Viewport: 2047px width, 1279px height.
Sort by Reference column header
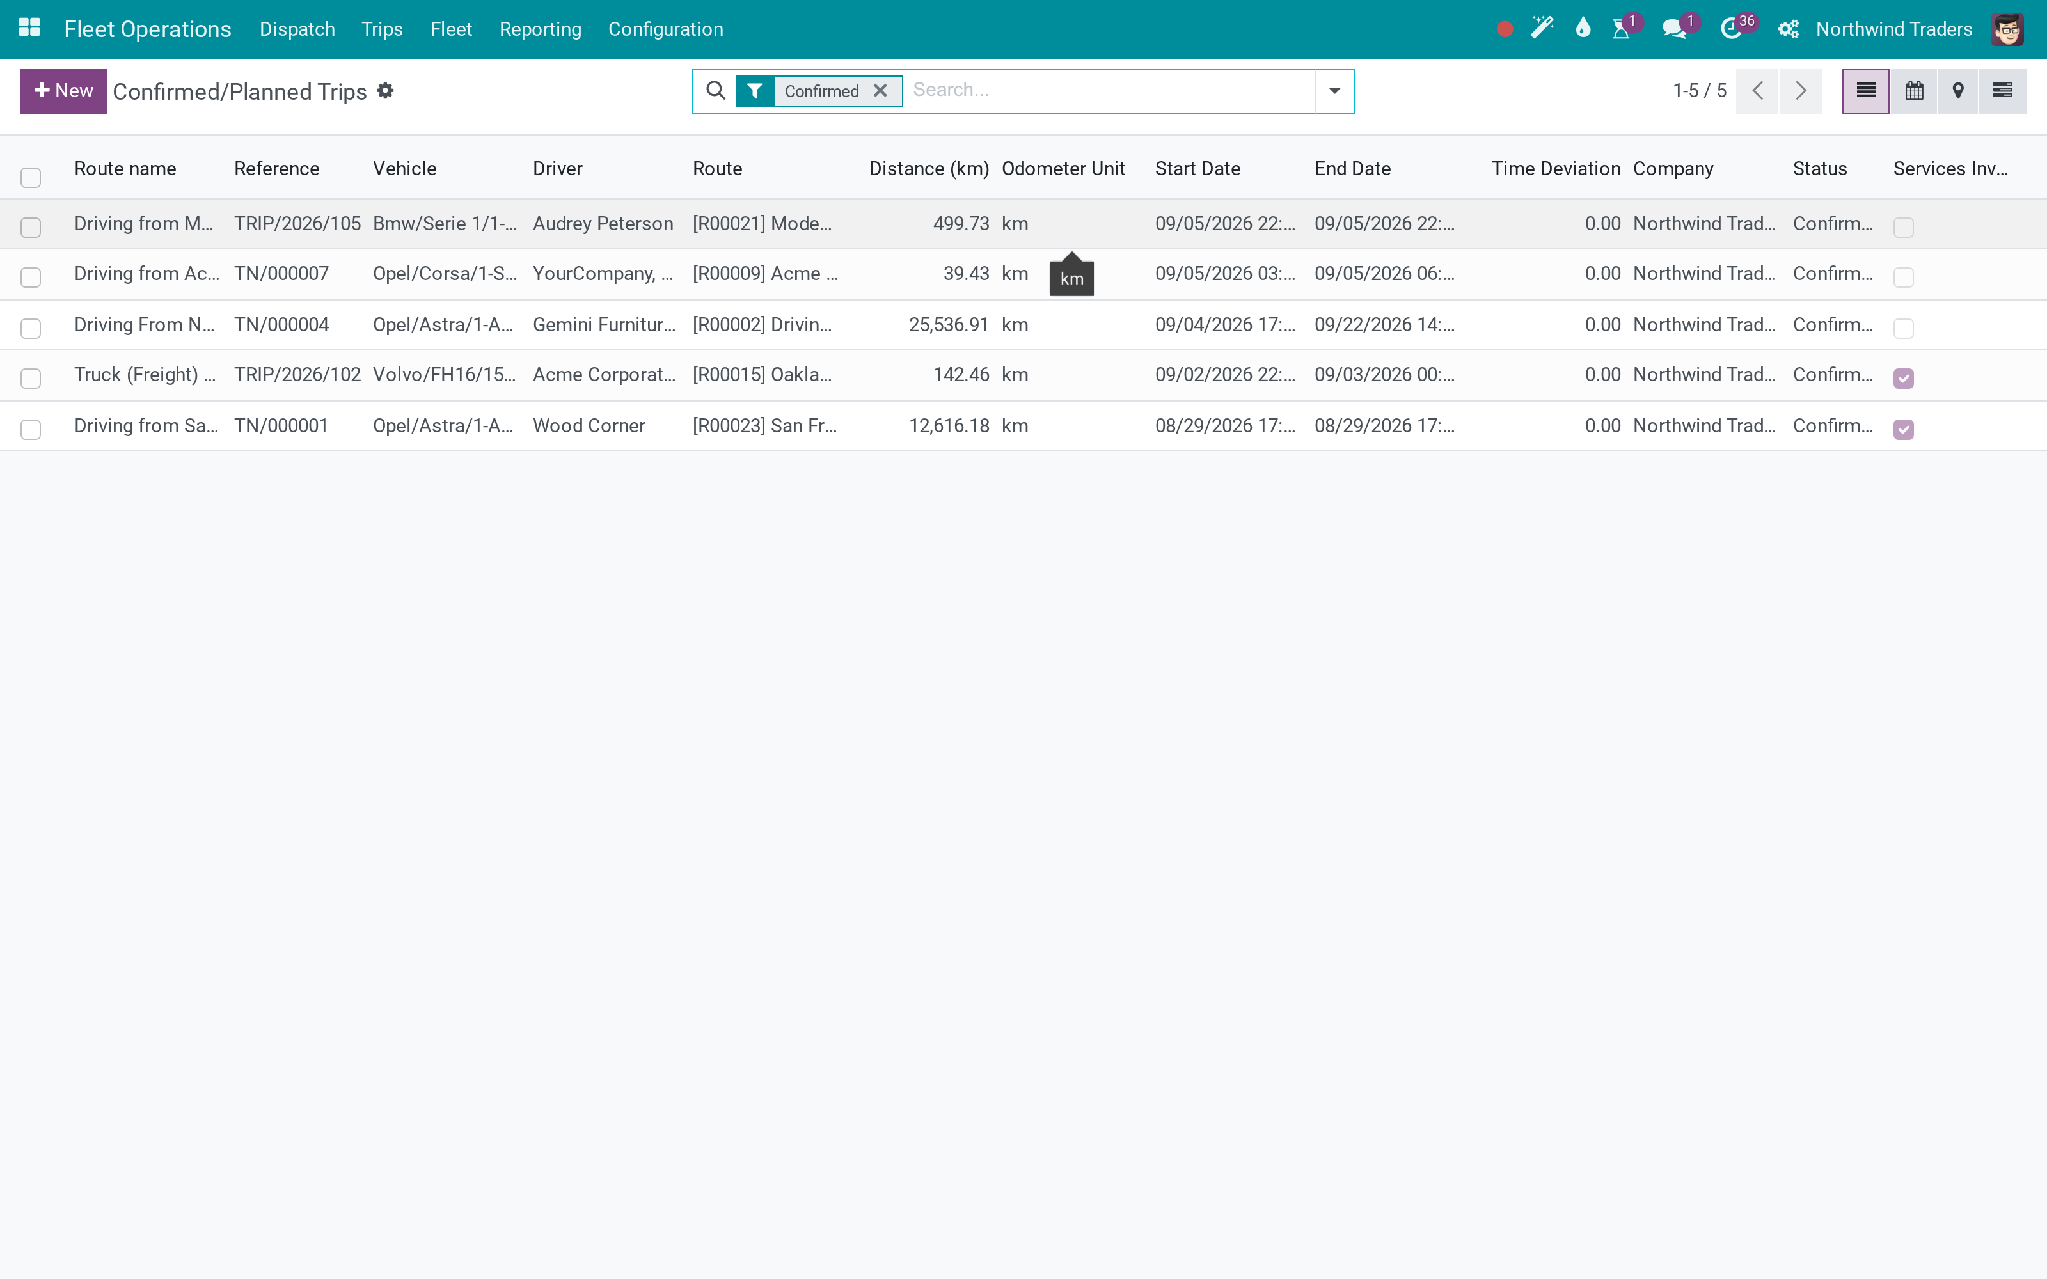[x=276, y=168]
